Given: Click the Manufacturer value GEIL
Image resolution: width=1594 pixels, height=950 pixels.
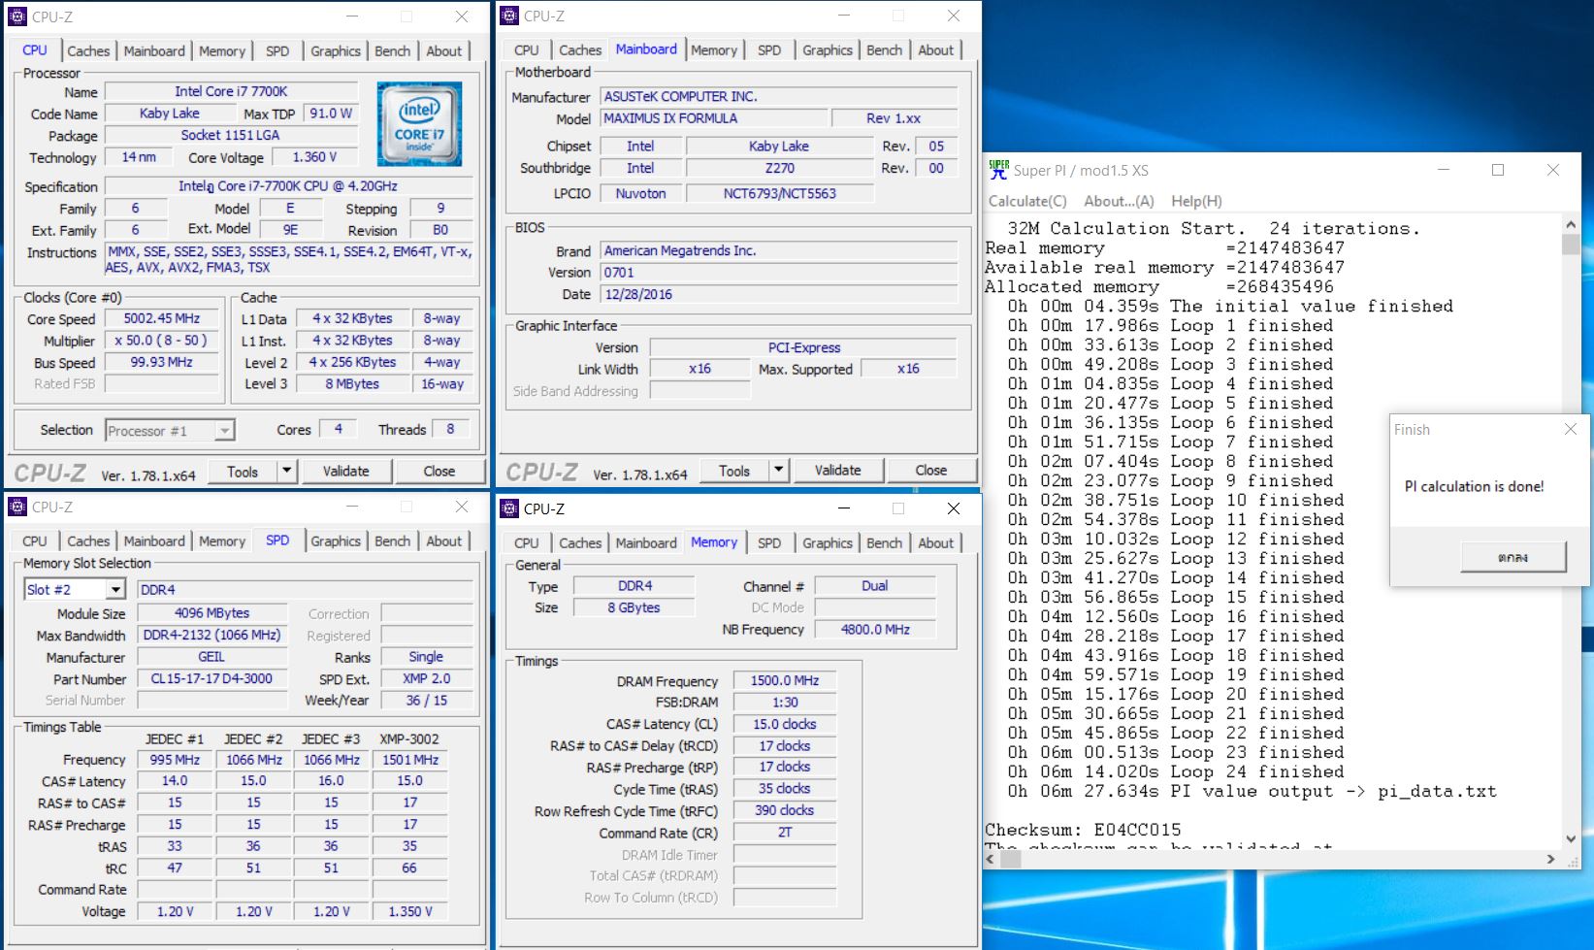Looking at the screenshot, I should (212, 657).
